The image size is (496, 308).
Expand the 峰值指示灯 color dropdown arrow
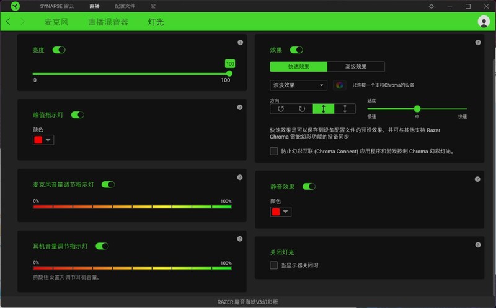coord(48,140)
